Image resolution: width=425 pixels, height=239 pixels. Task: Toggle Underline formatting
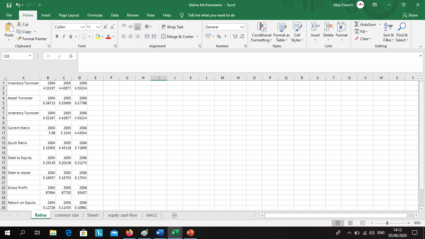pyautogui.click(x=71, y=37)
